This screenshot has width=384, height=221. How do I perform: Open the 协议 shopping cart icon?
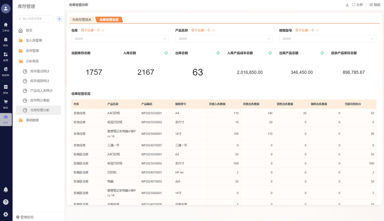click(6, 103)
